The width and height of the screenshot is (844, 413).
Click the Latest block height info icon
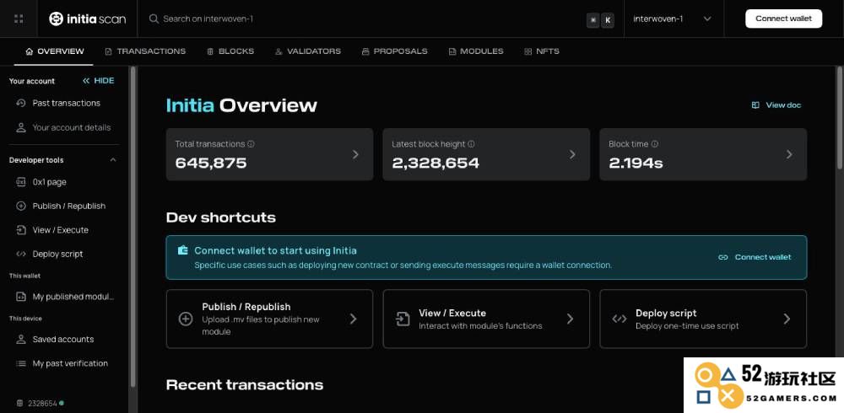pos(471,144)
